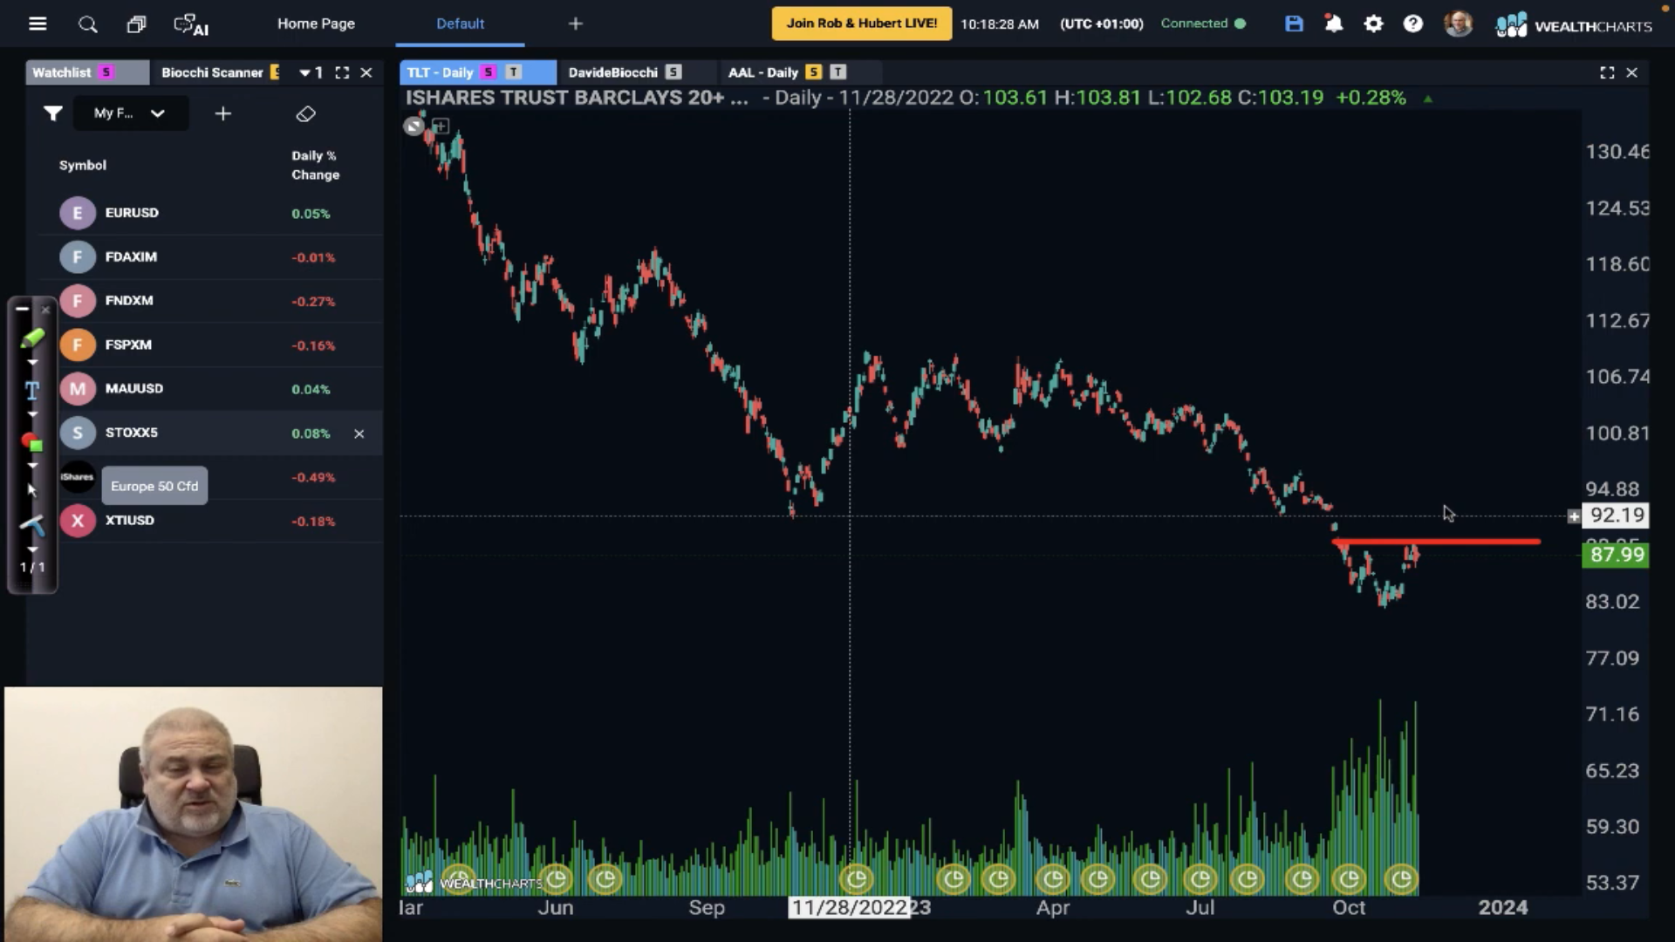Expand the squeegee tool options arrow
Screen dimensions: 1675x942
pyautogui.click(x=32, y=549)
